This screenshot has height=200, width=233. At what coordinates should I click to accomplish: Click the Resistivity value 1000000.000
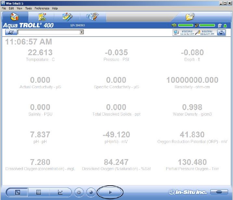(192, 80)
